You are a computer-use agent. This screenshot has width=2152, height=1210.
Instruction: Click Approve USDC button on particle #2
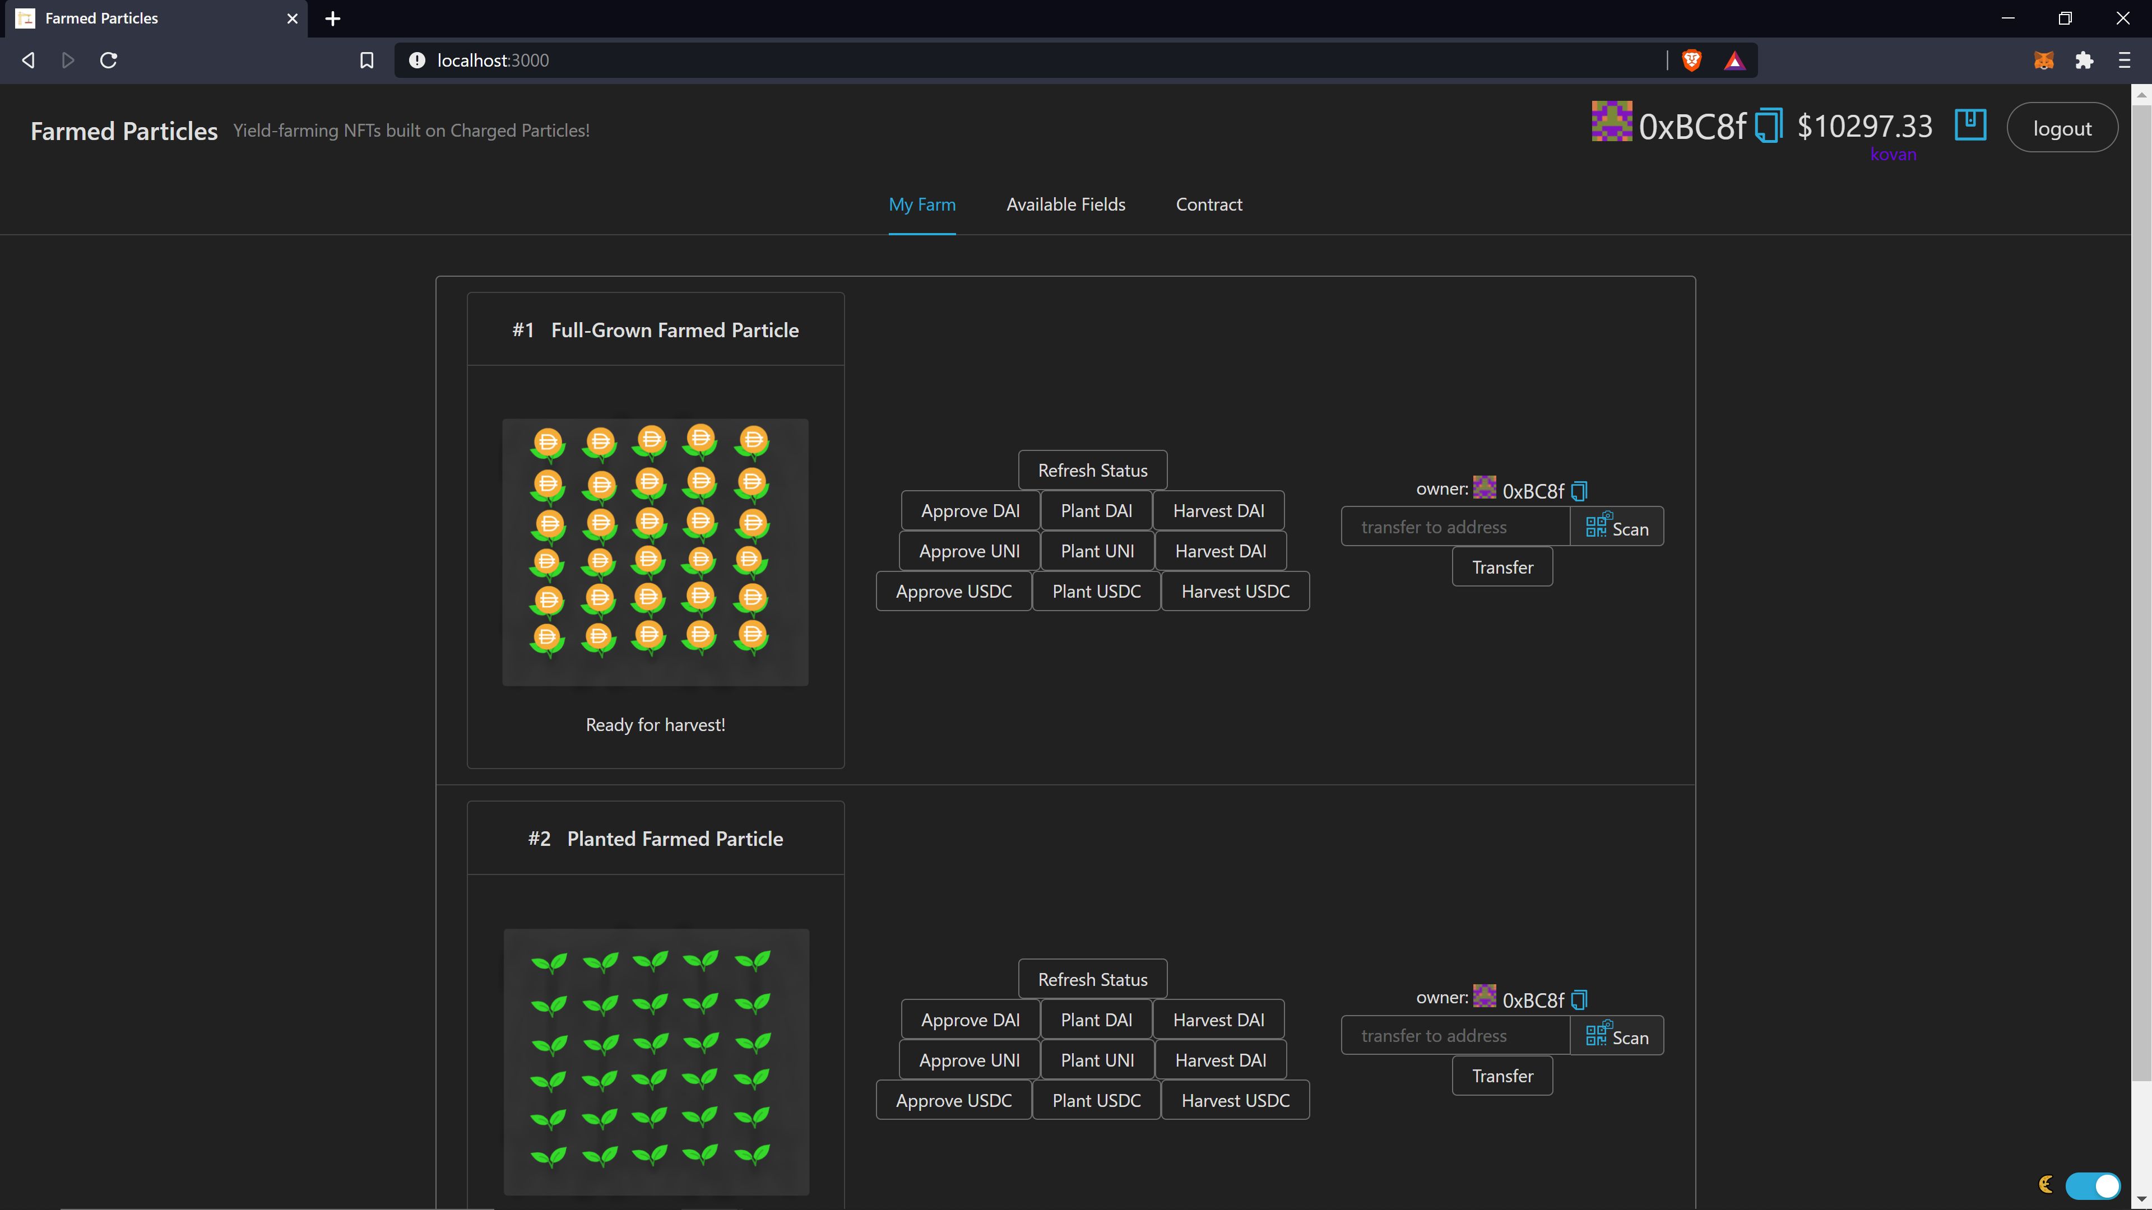point(952,1099)
